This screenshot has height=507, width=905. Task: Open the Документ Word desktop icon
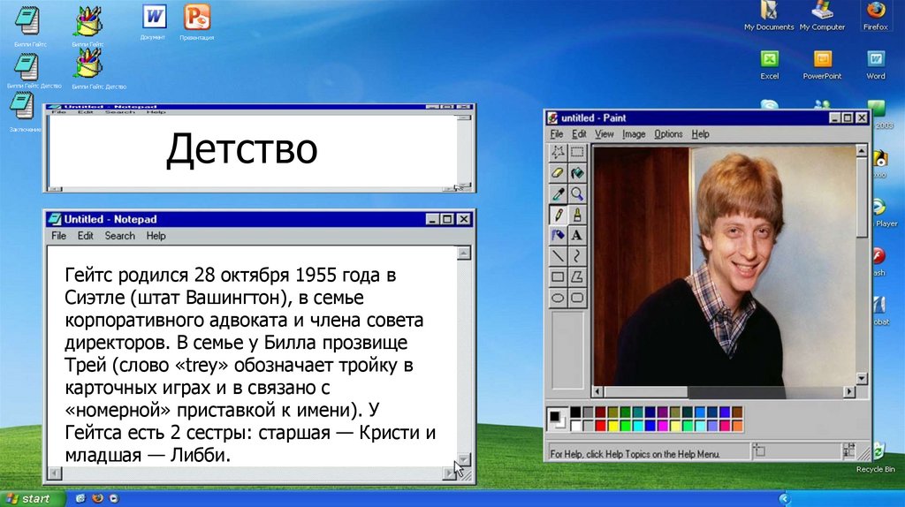click(x=154, y=22)
